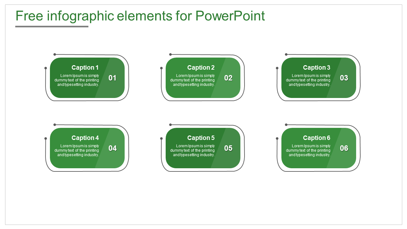This screenshot has width=407, height=229.
Task: Click the Lorem Ipsum text under Caption 1
Action: tap(77, 80)
